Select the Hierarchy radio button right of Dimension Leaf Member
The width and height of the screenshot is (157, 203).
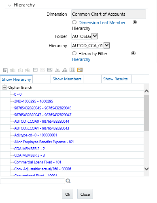click(135, 22)
